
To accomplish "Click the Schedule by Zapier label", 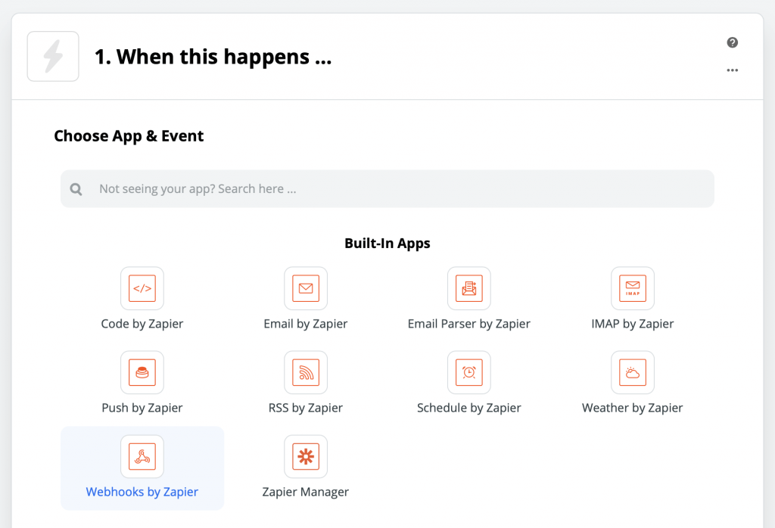I will click(469, 408).
